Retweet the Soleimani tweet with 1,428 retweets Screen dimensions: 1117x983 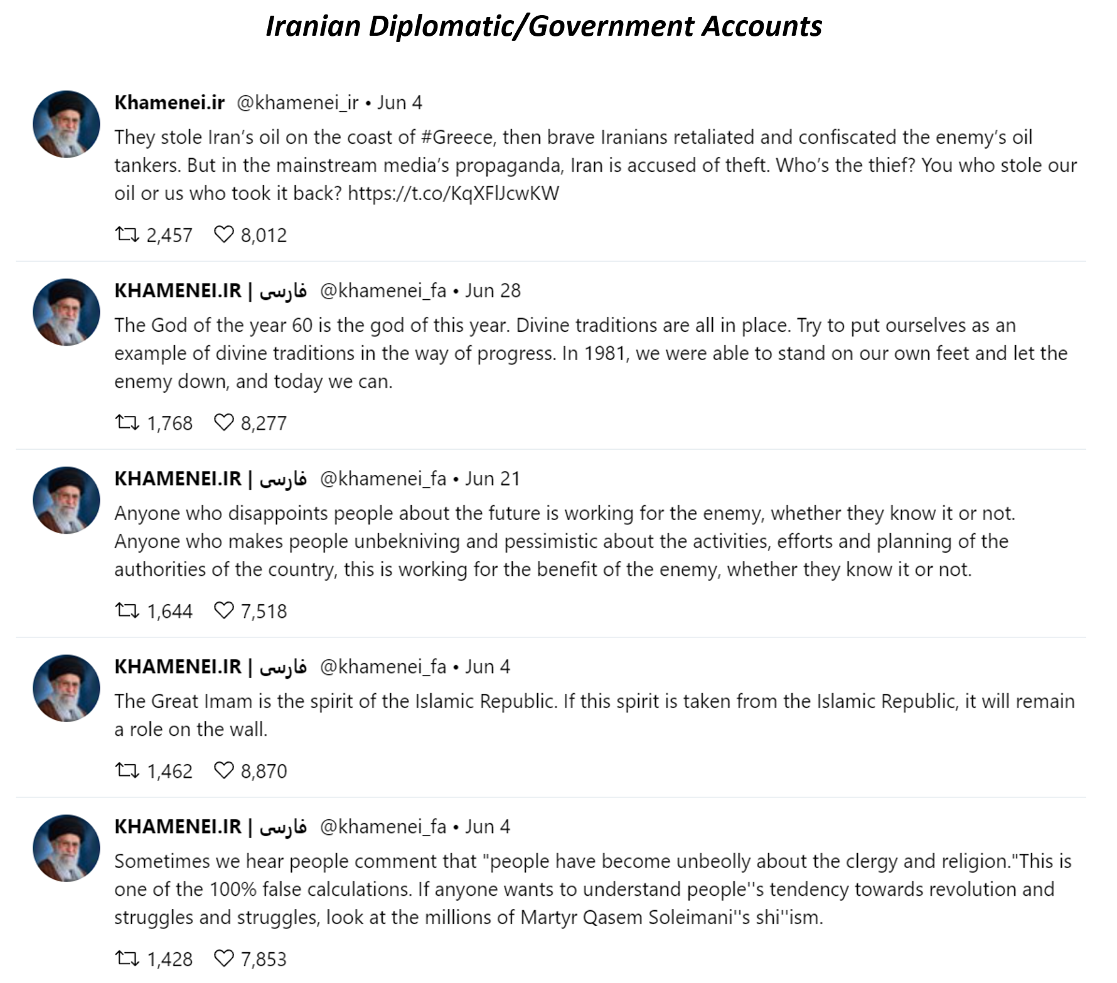pos(127,959)
